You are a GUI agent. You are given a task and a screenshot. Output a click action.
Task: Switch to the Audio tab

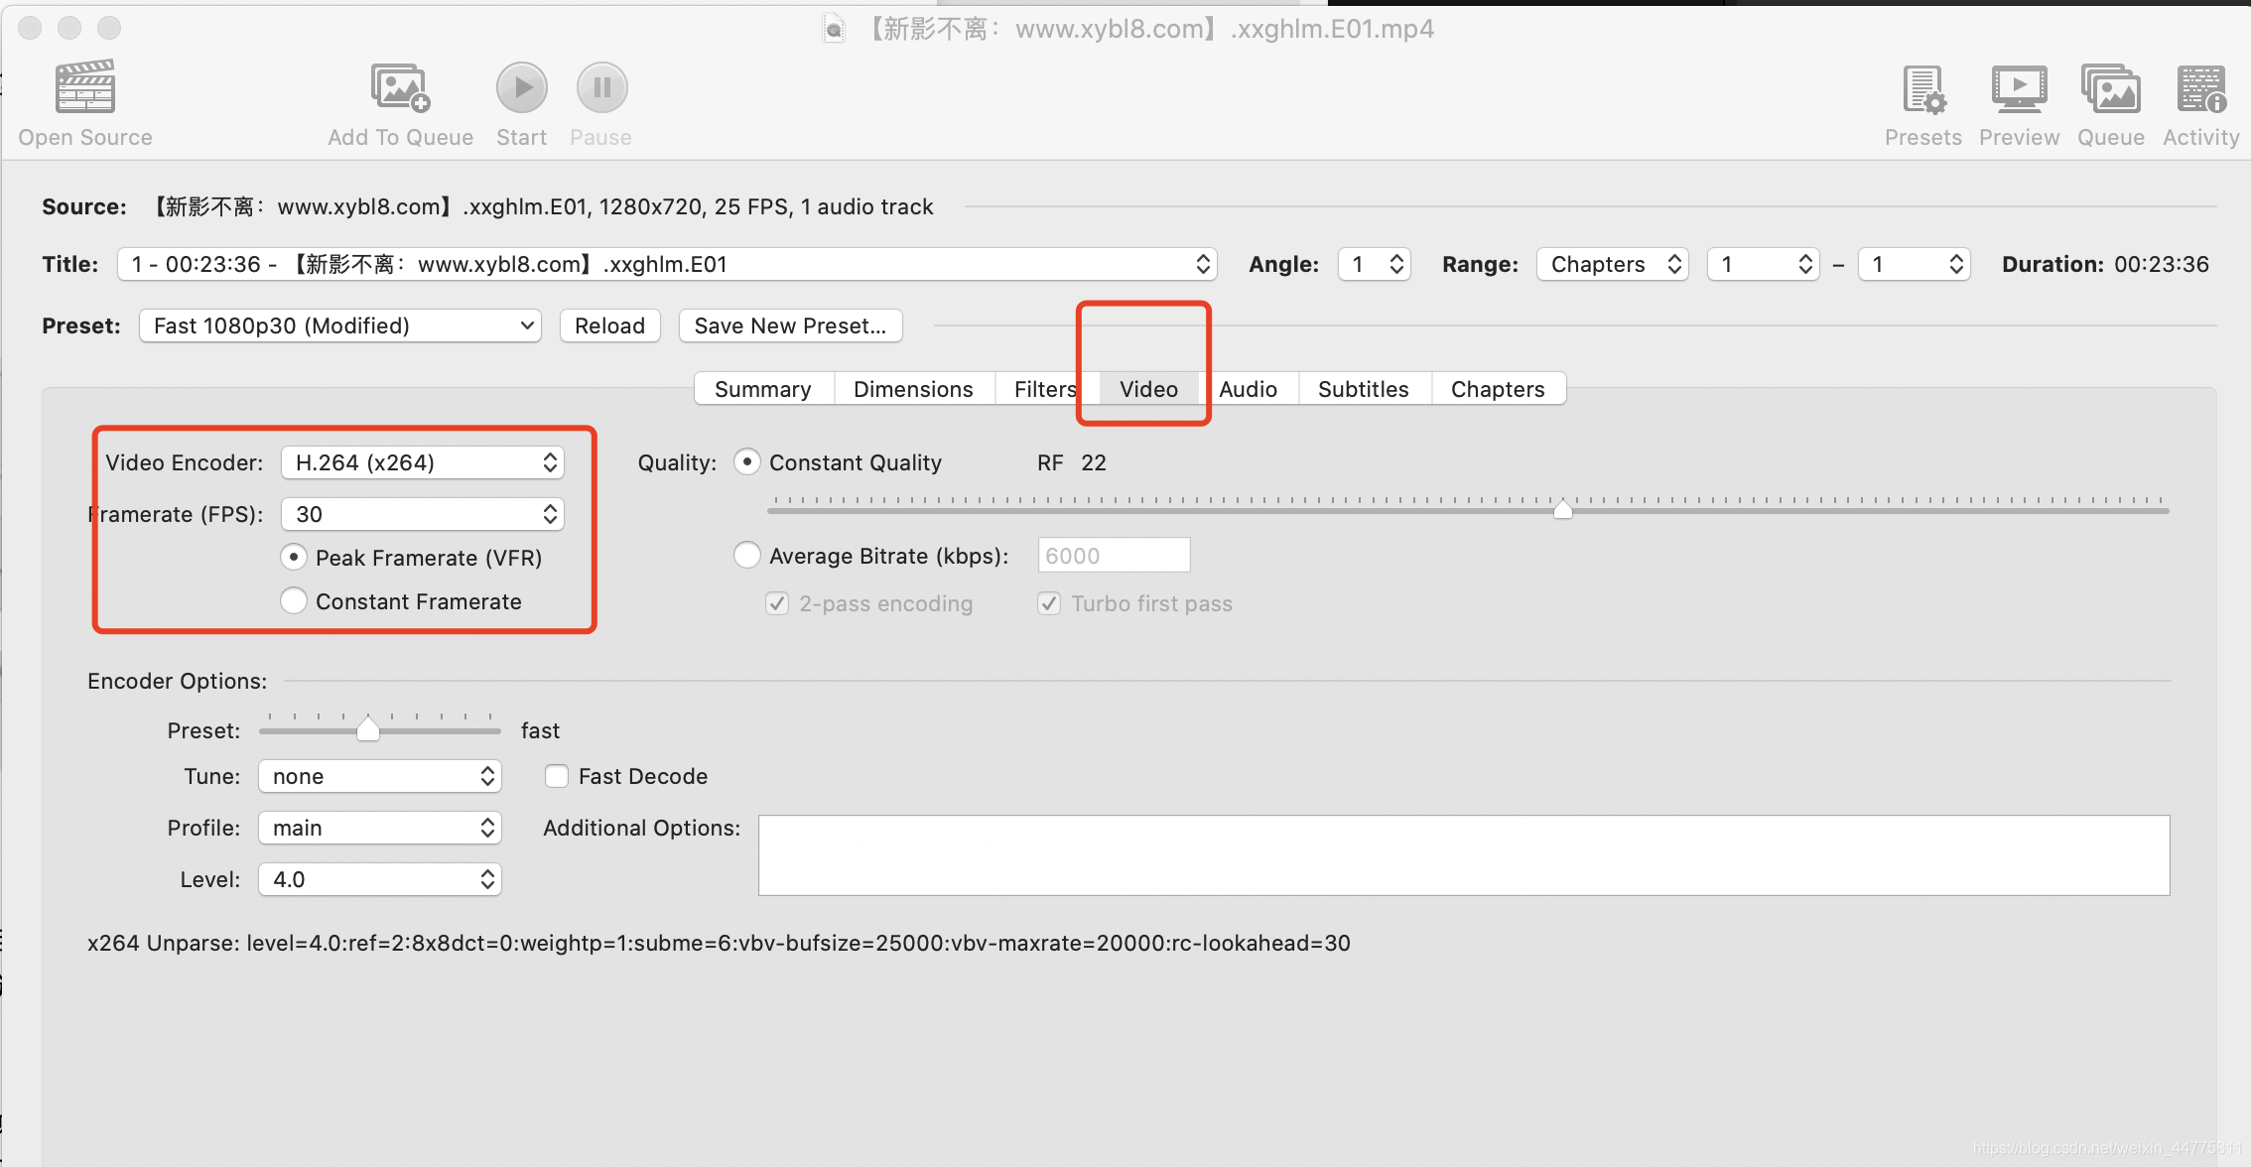pyautogui.click(x=1248, y=389)
